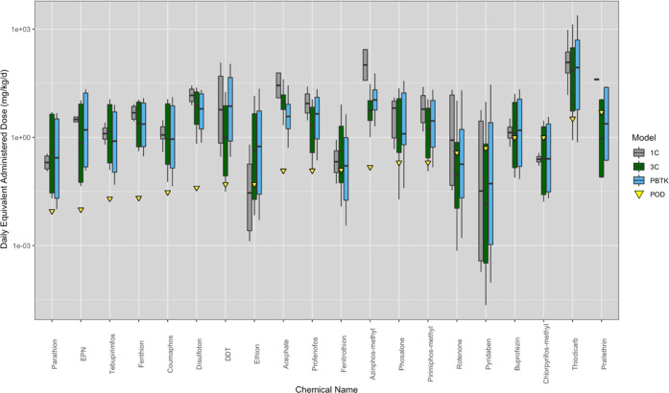Click the Parathion green 3C box
The width and height of the screenshot is (669, 393).
tap(52, 153)
